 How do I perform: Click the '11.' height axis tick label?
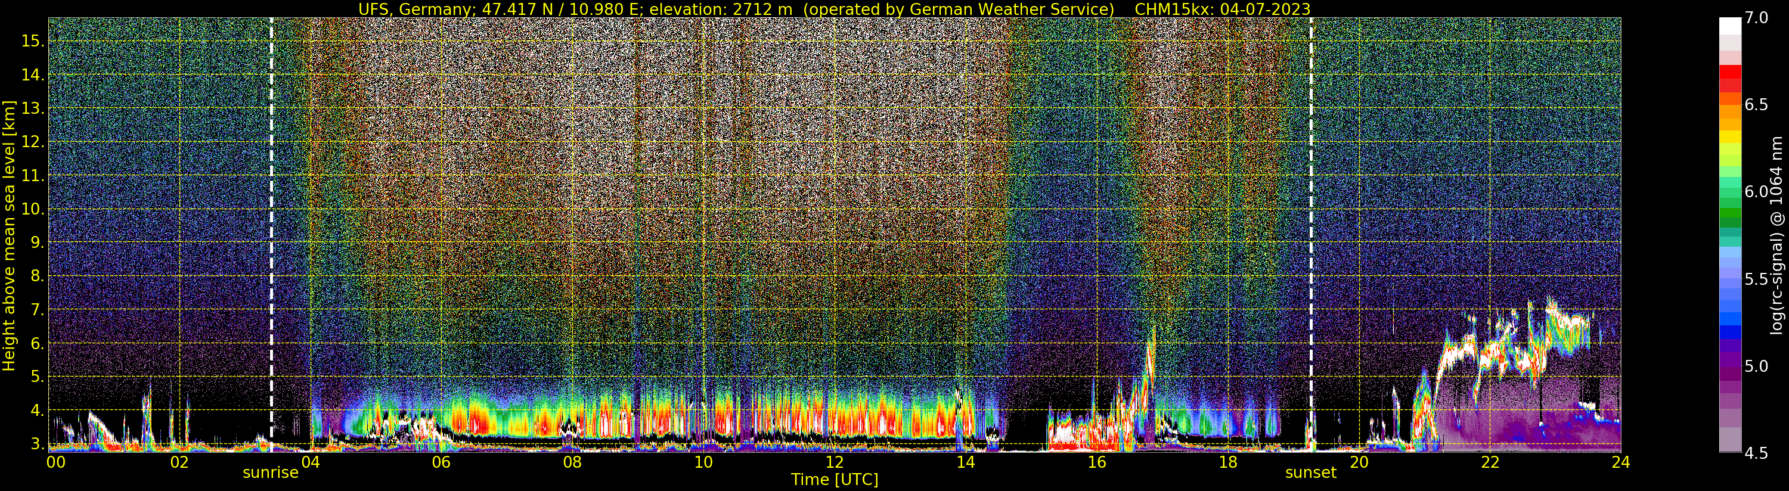(33, 176)
